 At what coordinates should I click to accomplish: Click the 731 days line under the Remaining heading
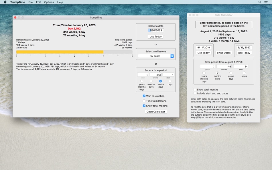[x=21, y=42]
